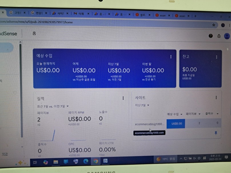Close the Google 반응 tab
231x173 pixels.
point(46,13)
